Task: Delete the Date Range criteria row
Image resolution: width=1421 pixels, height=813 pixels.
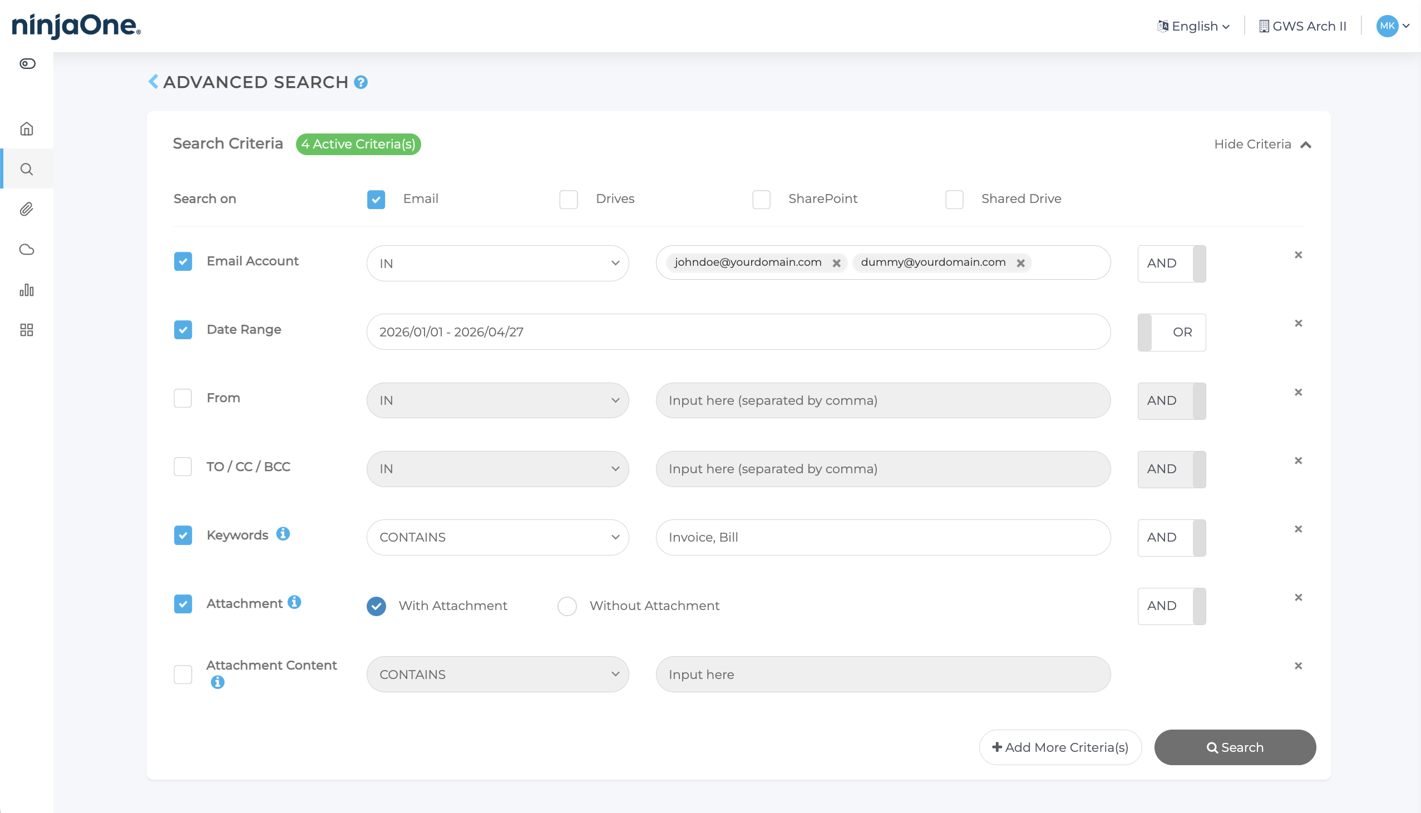Action: pos(1298,323)
